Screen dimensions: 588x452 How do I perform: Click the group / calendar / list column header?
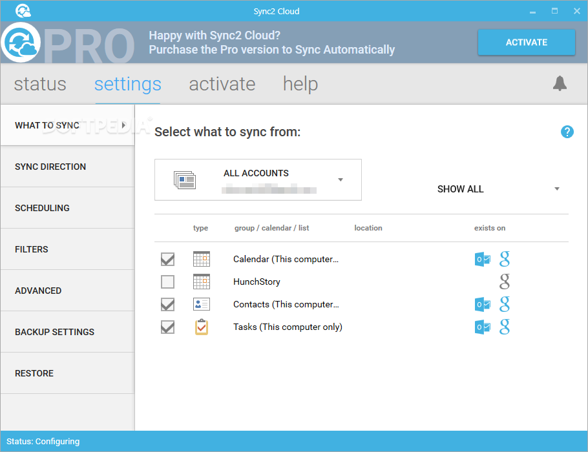pos(271,228)
